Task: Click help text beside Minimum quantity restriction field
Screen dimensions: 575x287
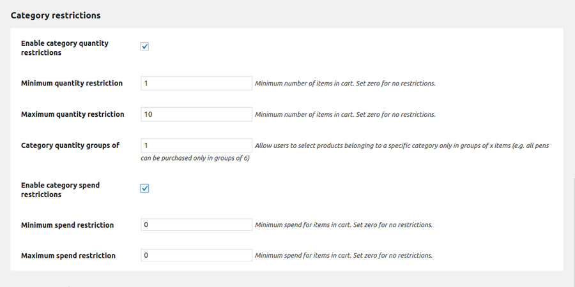Action: 345,84
